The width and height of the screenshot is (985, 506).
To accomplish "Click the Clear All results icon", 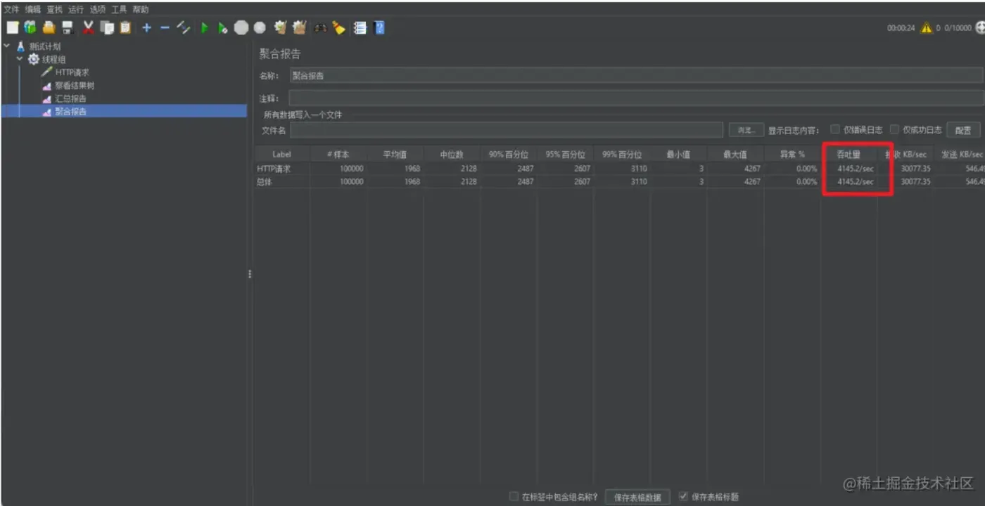I will click(300, 27).
